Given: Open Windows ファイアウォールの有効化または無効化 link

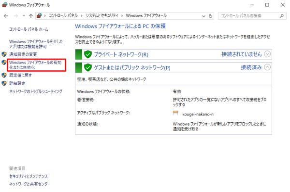Looking at the screenshot, I should (35, 65).
